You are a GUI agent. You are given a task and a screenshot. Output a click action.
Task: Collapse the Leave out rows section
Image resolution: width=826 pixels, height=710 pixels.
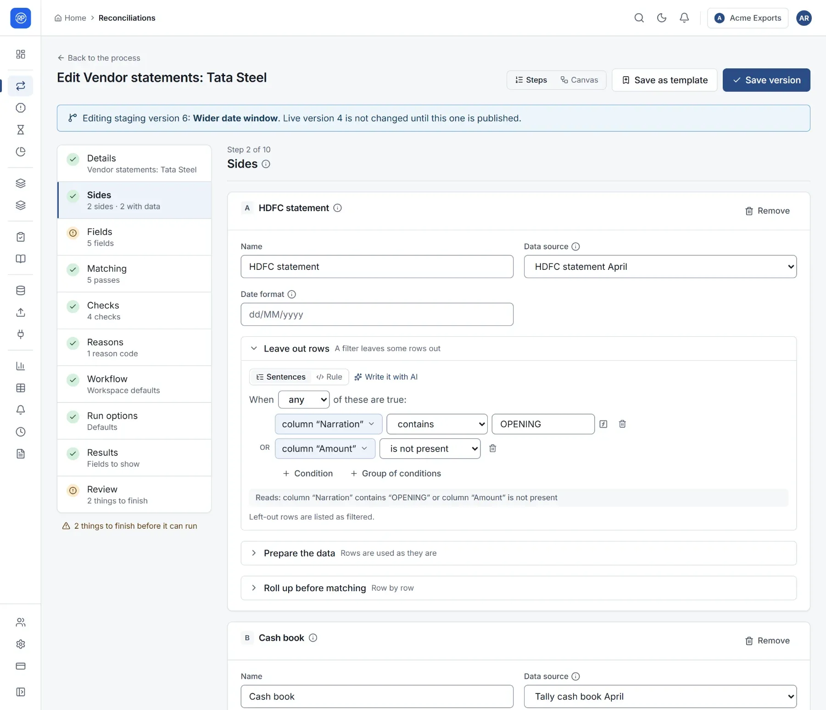pyautogui.click(x=519, y=349)
